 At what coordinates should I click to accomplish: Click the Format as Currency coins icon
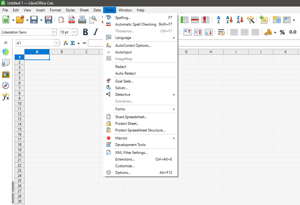pyautogui.click(x=268, y=32)
